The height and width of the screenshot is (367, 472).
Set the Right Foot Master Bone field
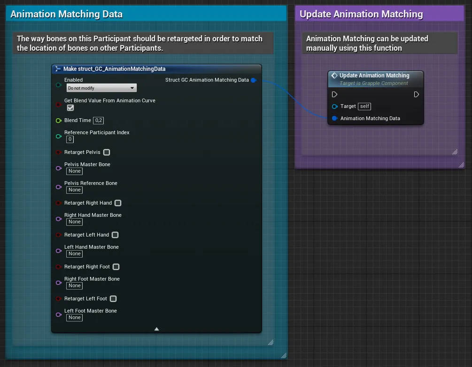[74, 285]
